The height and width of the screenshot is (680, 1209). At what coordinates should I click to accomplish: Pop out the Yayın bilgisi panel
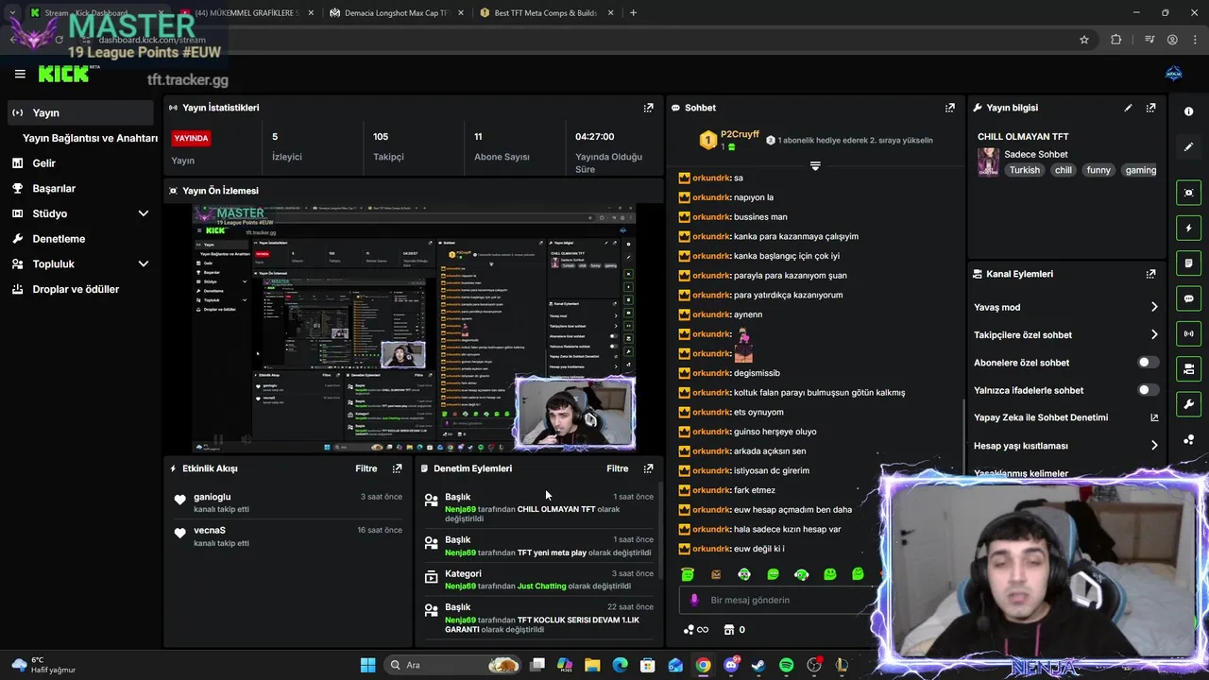point(1150,108)
